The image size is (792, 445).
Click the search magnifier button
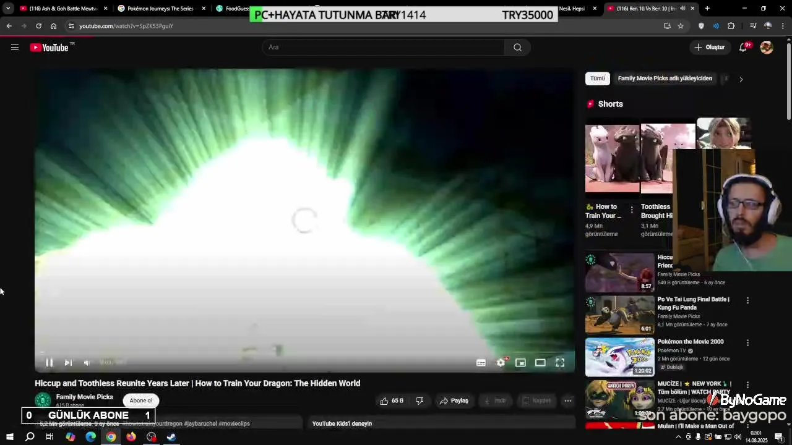(x=517, y=47)
